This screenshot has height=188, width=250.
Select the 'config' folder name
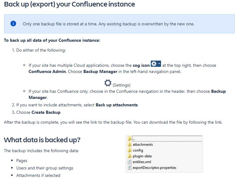coord(138,150)
